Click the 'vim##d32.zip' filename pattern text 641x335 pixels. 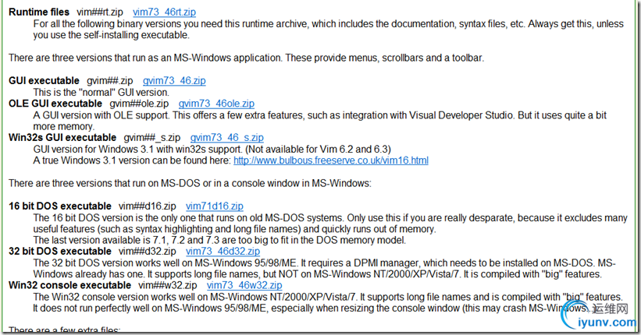(x=147, y=252)
